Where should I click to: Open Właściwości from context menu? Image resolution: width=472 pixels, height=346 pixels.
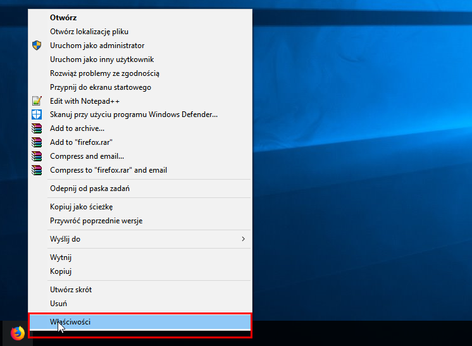(x=140, y=321)
